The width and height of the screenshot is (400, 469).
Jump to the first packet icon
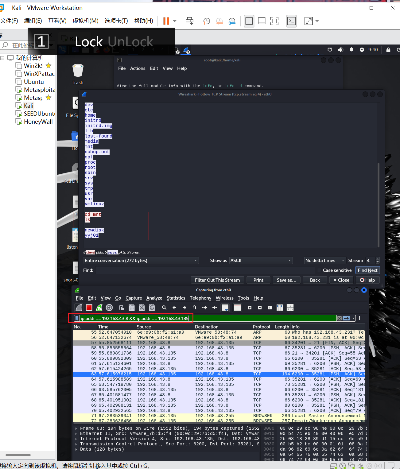[205, 308]
